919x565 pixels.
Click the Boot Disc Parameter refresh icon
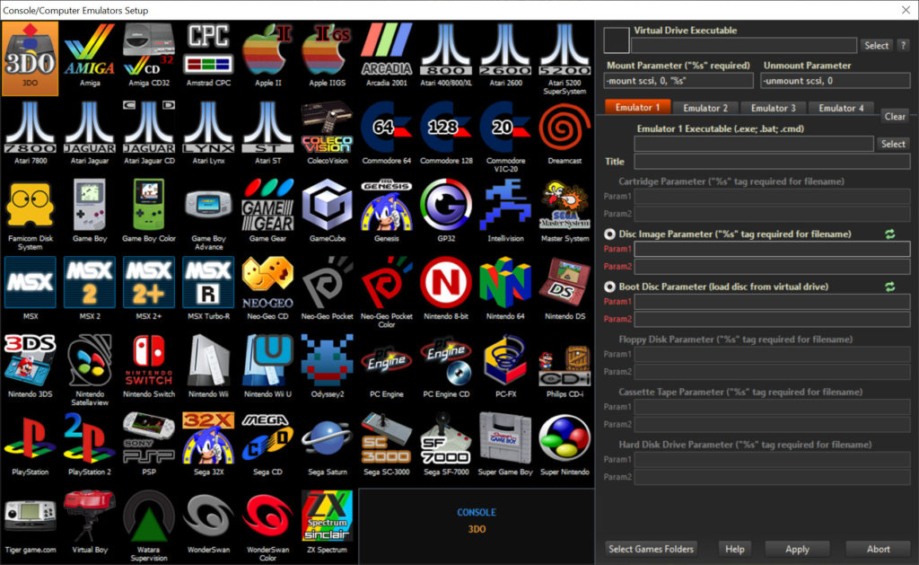click(889, 287)
